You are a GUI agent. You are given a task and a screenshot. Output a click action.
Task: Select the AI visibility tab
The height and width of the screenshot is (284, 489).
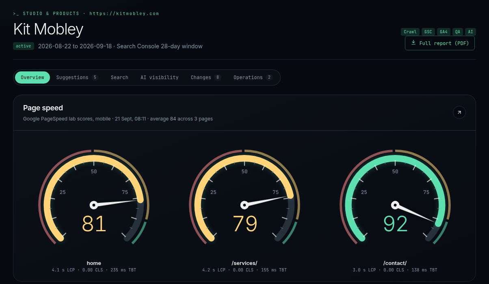click(x=160, y=77)
